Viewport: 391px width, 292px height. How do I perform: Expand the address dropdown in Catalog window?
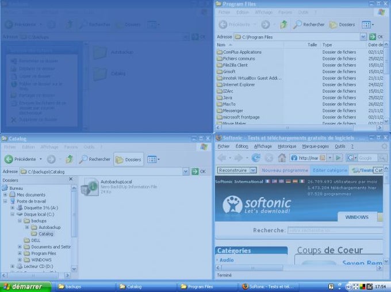pos(186,171)
